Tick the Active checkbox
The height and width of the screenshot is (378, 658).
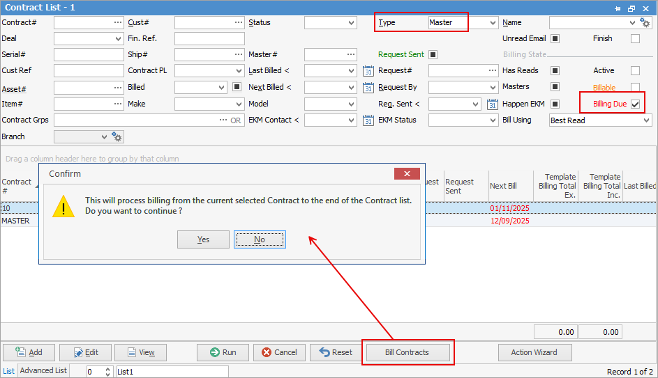(636, 71)
